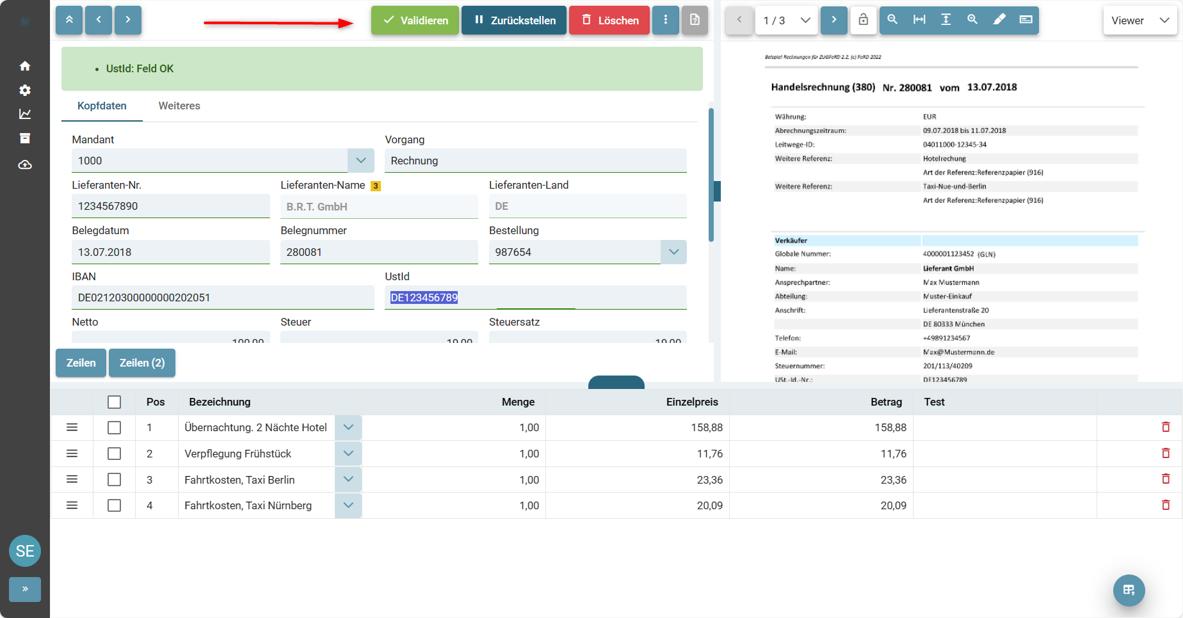Image resolution: width=1183 pixels, height=618 pixels.
Task: Click the UstId input field
Action: [x=536, y=297]
